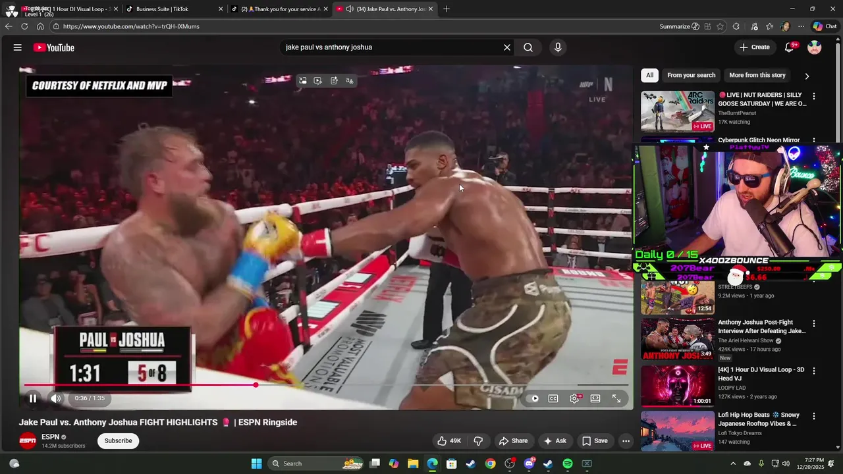Screen dimensions: 843x474
Task: Open options for NUT RAIDERS live video
Action: (x=813, y=96)
